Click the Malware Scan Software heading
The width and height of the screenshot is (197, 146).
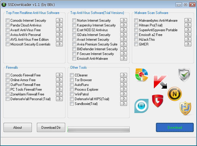click(x=151, y=13)
